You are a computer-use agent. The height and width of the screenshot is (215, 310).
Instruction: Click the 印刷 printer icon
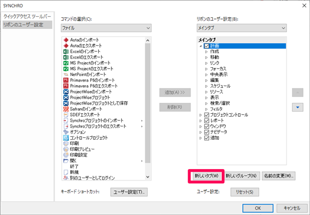(66, 144)
